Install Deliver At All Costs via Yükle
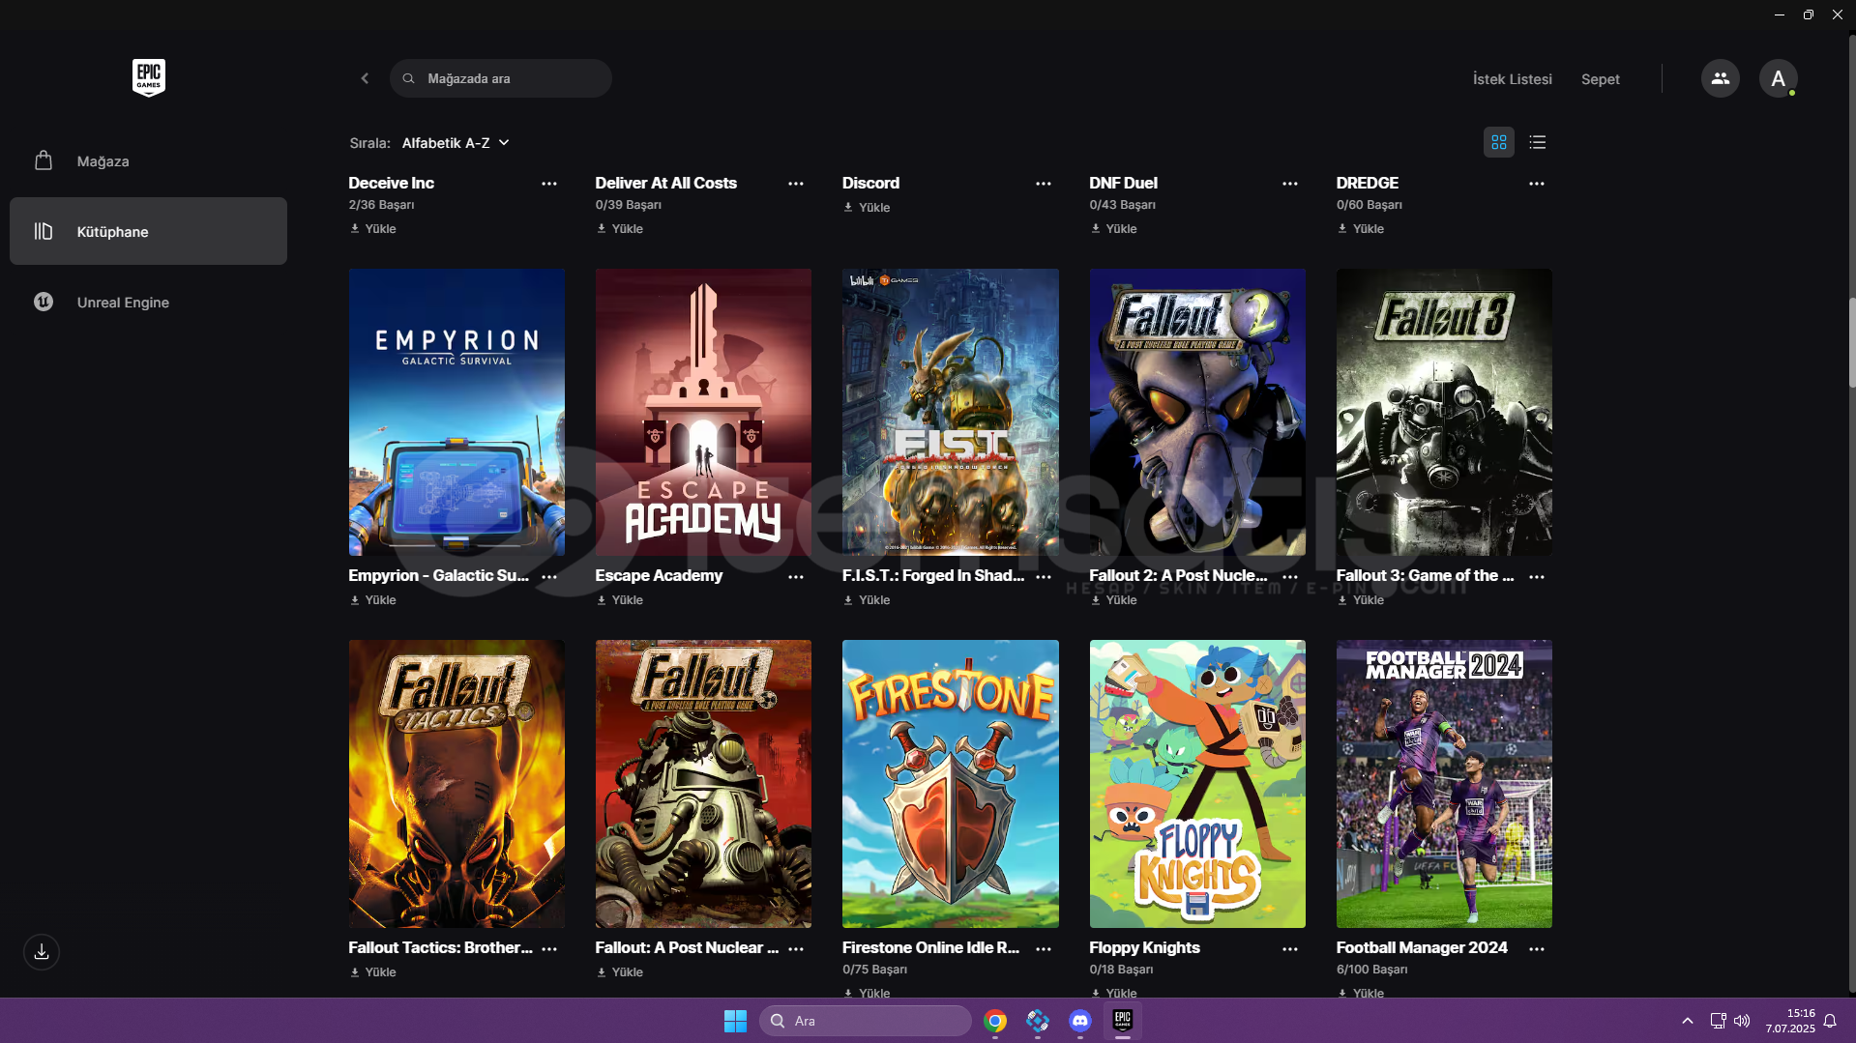 [x=620, y=229]
